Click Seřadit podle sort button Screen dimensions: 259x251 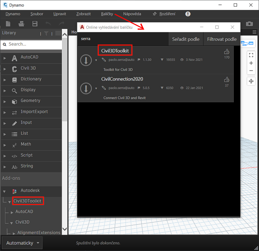tap(186, 39)
